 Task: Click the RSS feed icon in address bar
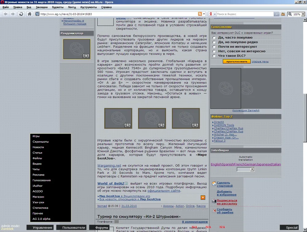[x=200, y=14]
